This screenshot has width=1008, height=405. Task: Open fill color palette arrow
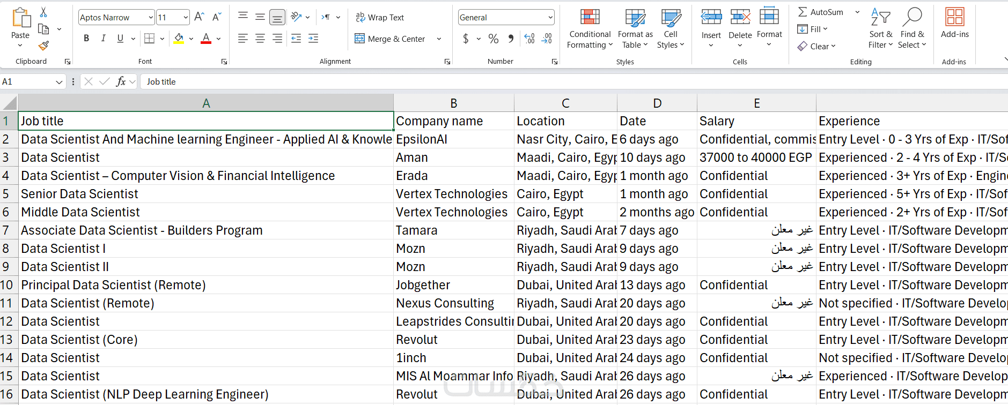tap(191, 39)
